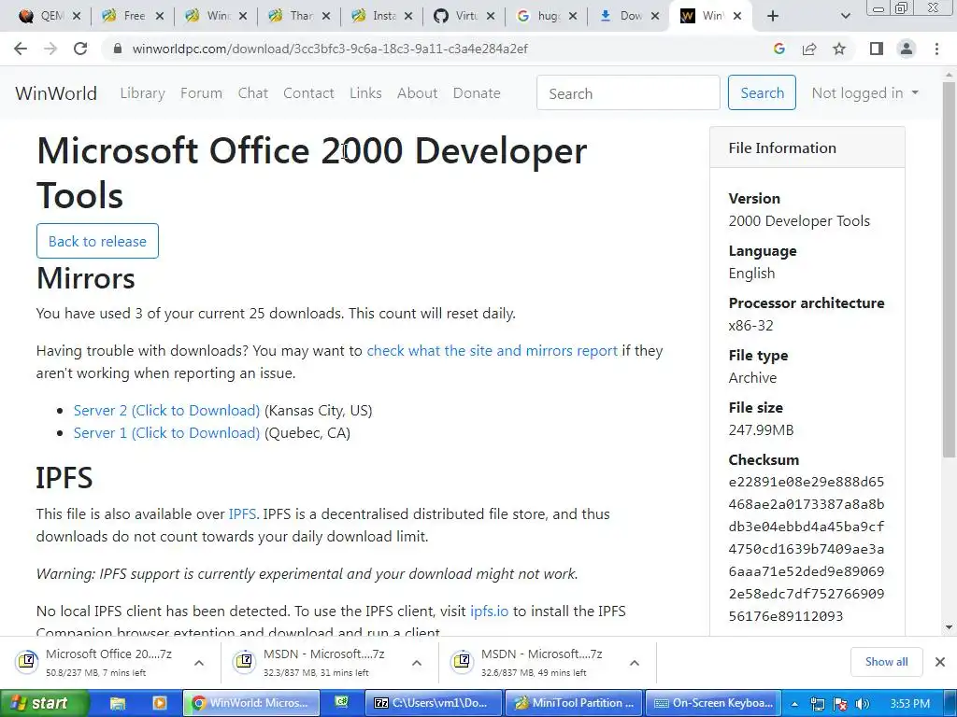Share this page icon
This screenshot has width=957, height=717.
[809, 49]
